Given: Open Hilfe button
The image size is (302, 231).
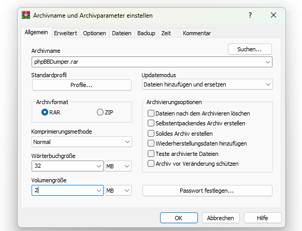Looking at the screenshot, I should pos(263,218).
